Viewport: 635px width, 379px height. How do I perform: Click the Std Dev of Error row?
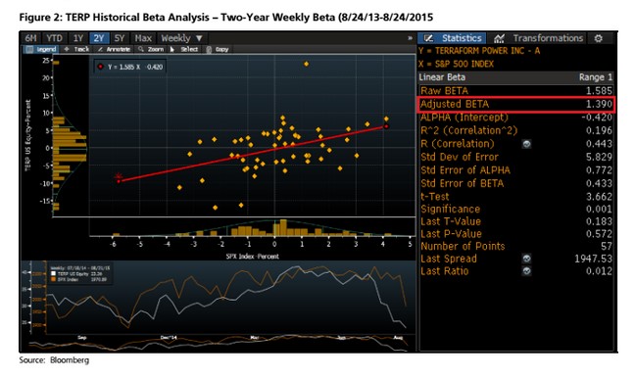516,157
